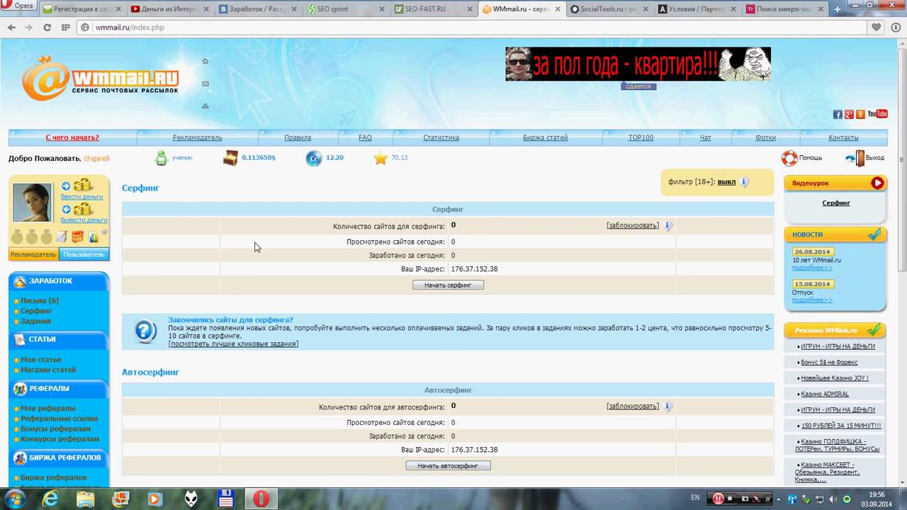
Task: Open Задания in the sidebar
Action: tap(35, 321)
